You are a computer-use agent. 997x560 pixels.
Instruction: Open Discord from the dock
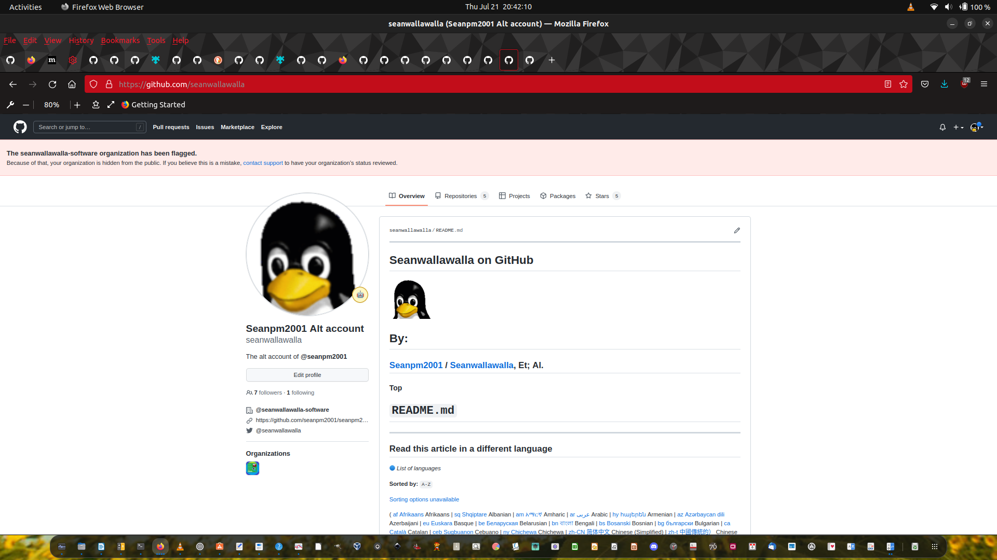click(654, 547)
